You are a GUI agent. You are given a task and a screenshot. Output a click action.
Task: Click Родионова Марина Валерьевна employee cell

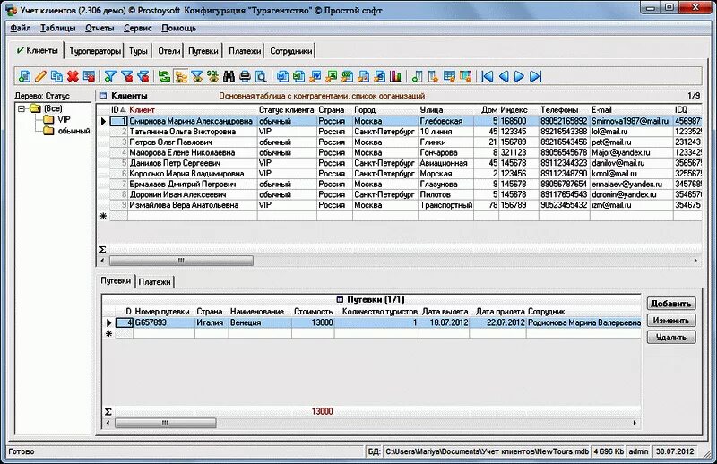coord(584,322)
